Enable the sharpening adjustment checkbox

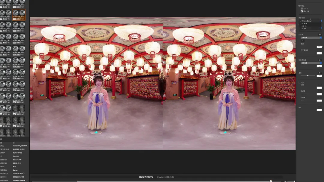click(x=299, y=82)
